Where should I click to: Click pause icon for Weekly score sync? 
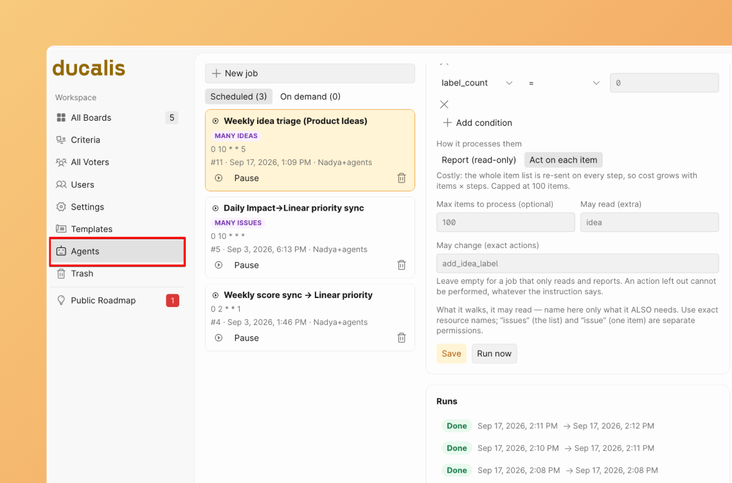tap(219, 337)
